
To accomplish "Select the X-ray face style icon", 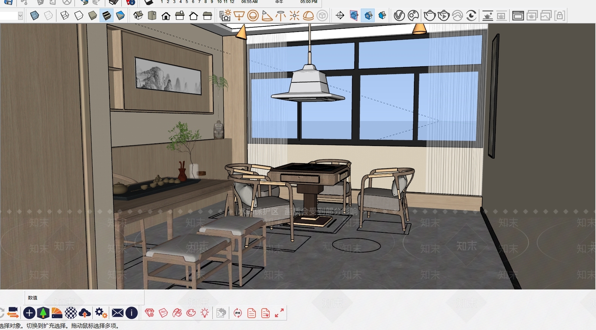I will pyautogui.click(x=35, y=16).
